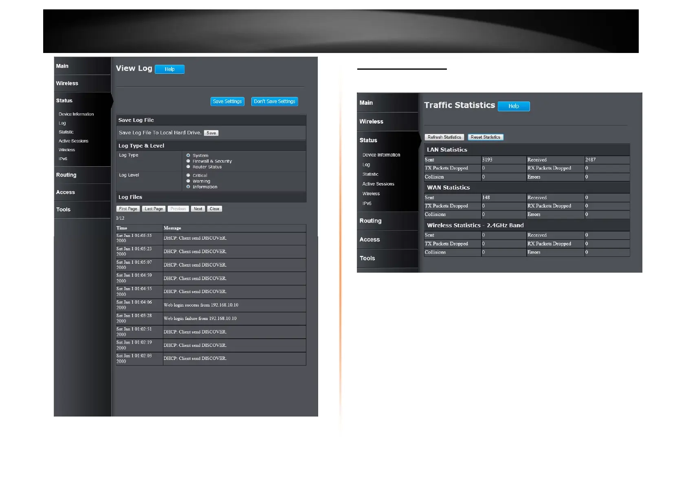Open Statistic submenu in Traffic Statistics sidebar
The image size is (686, 485).
pyautogui.click(x=370, y=174)
